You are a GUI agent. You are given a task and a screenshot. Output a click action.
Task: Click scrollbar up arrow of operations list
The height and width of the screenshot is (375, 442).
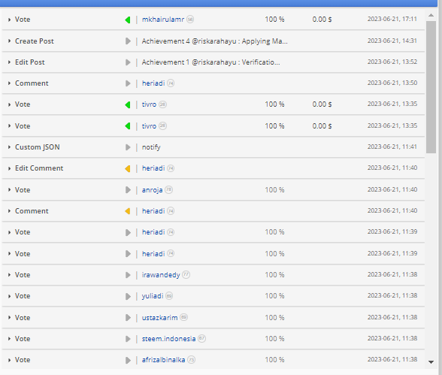[431, 15]
